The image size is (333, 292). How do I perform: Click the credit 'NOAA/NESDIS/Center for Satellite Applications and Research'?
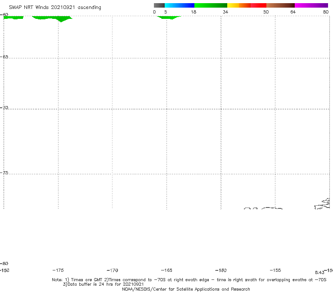[186, 289]
